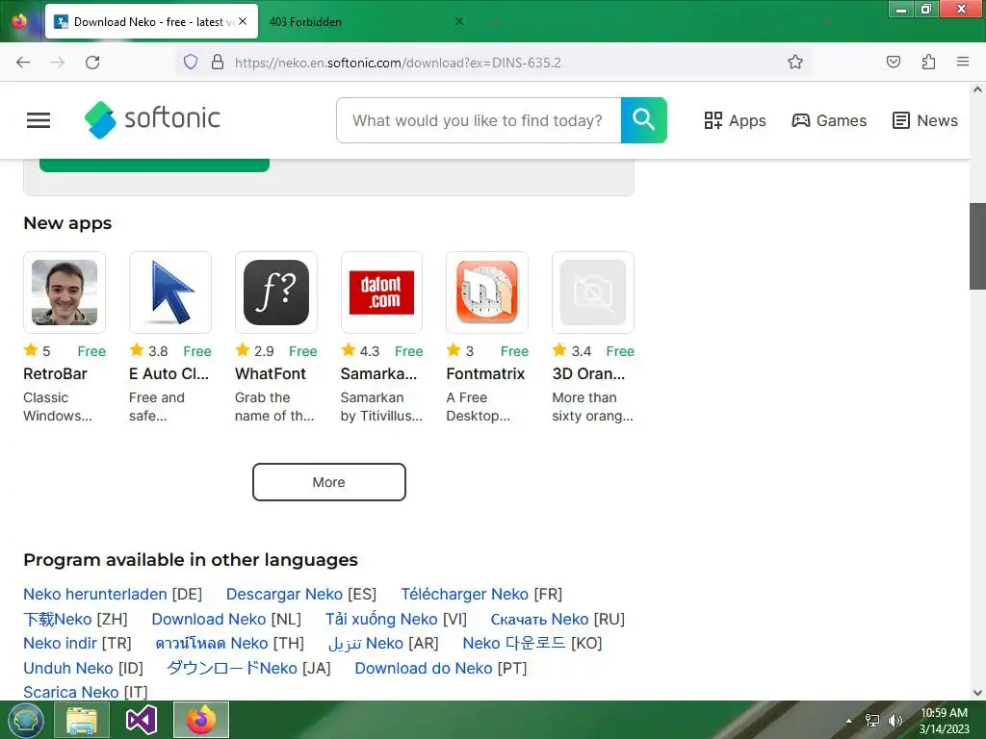Screen dimensions: 986x739
Task: Reload the current page
Action: [92, 63]
